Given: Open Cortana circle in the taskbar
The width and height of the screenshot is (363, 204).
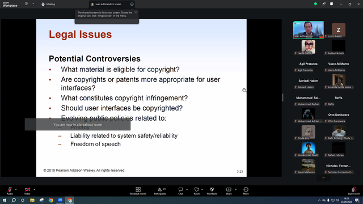Looking at the screenshot, I should click(x=23, y=200).
